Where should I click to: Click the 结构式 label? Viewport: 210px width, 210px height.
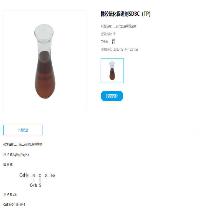point(8,165)
